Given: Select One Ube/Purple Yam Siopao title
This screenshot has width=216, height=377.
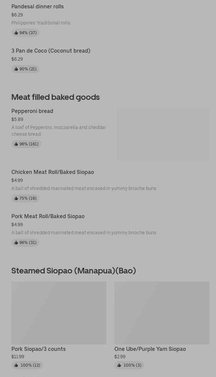Looking at the screenshot, I should coord(150,349).
